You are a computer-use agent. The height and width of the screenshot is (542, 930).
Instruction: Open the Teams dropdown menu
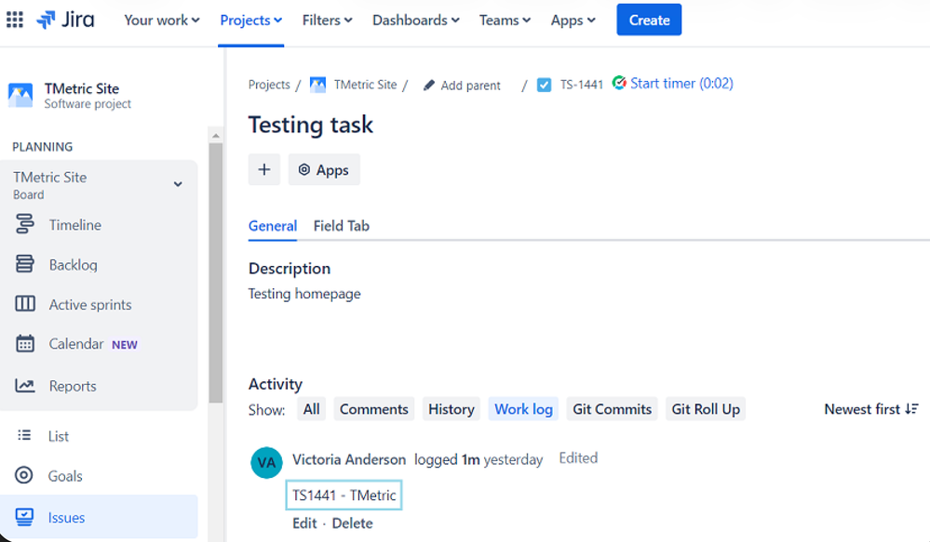[505, 20]
